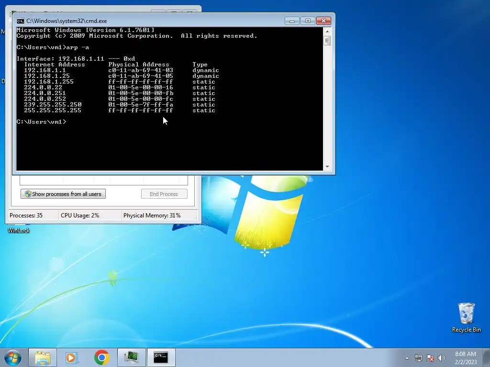The height and width of the screenshot is (367, 490).
Task: Open the volume speaker tray icon
Action: coord(442,358)
